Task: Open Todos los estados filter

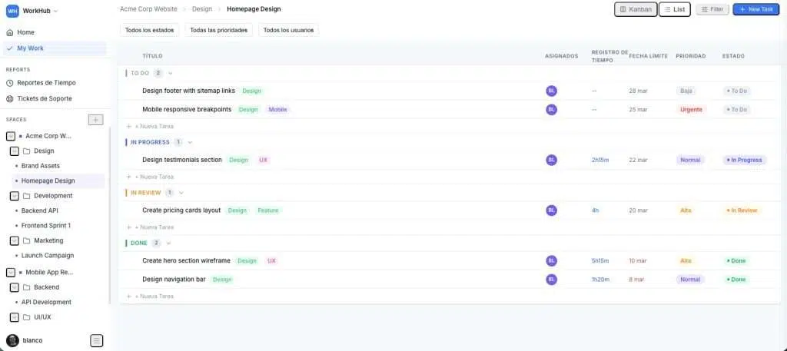Action: [x=150, y=30]
